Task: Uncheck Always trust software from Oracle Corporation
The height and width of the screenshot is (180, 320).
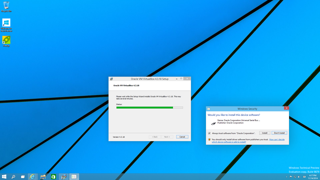Action: (209, 133)
